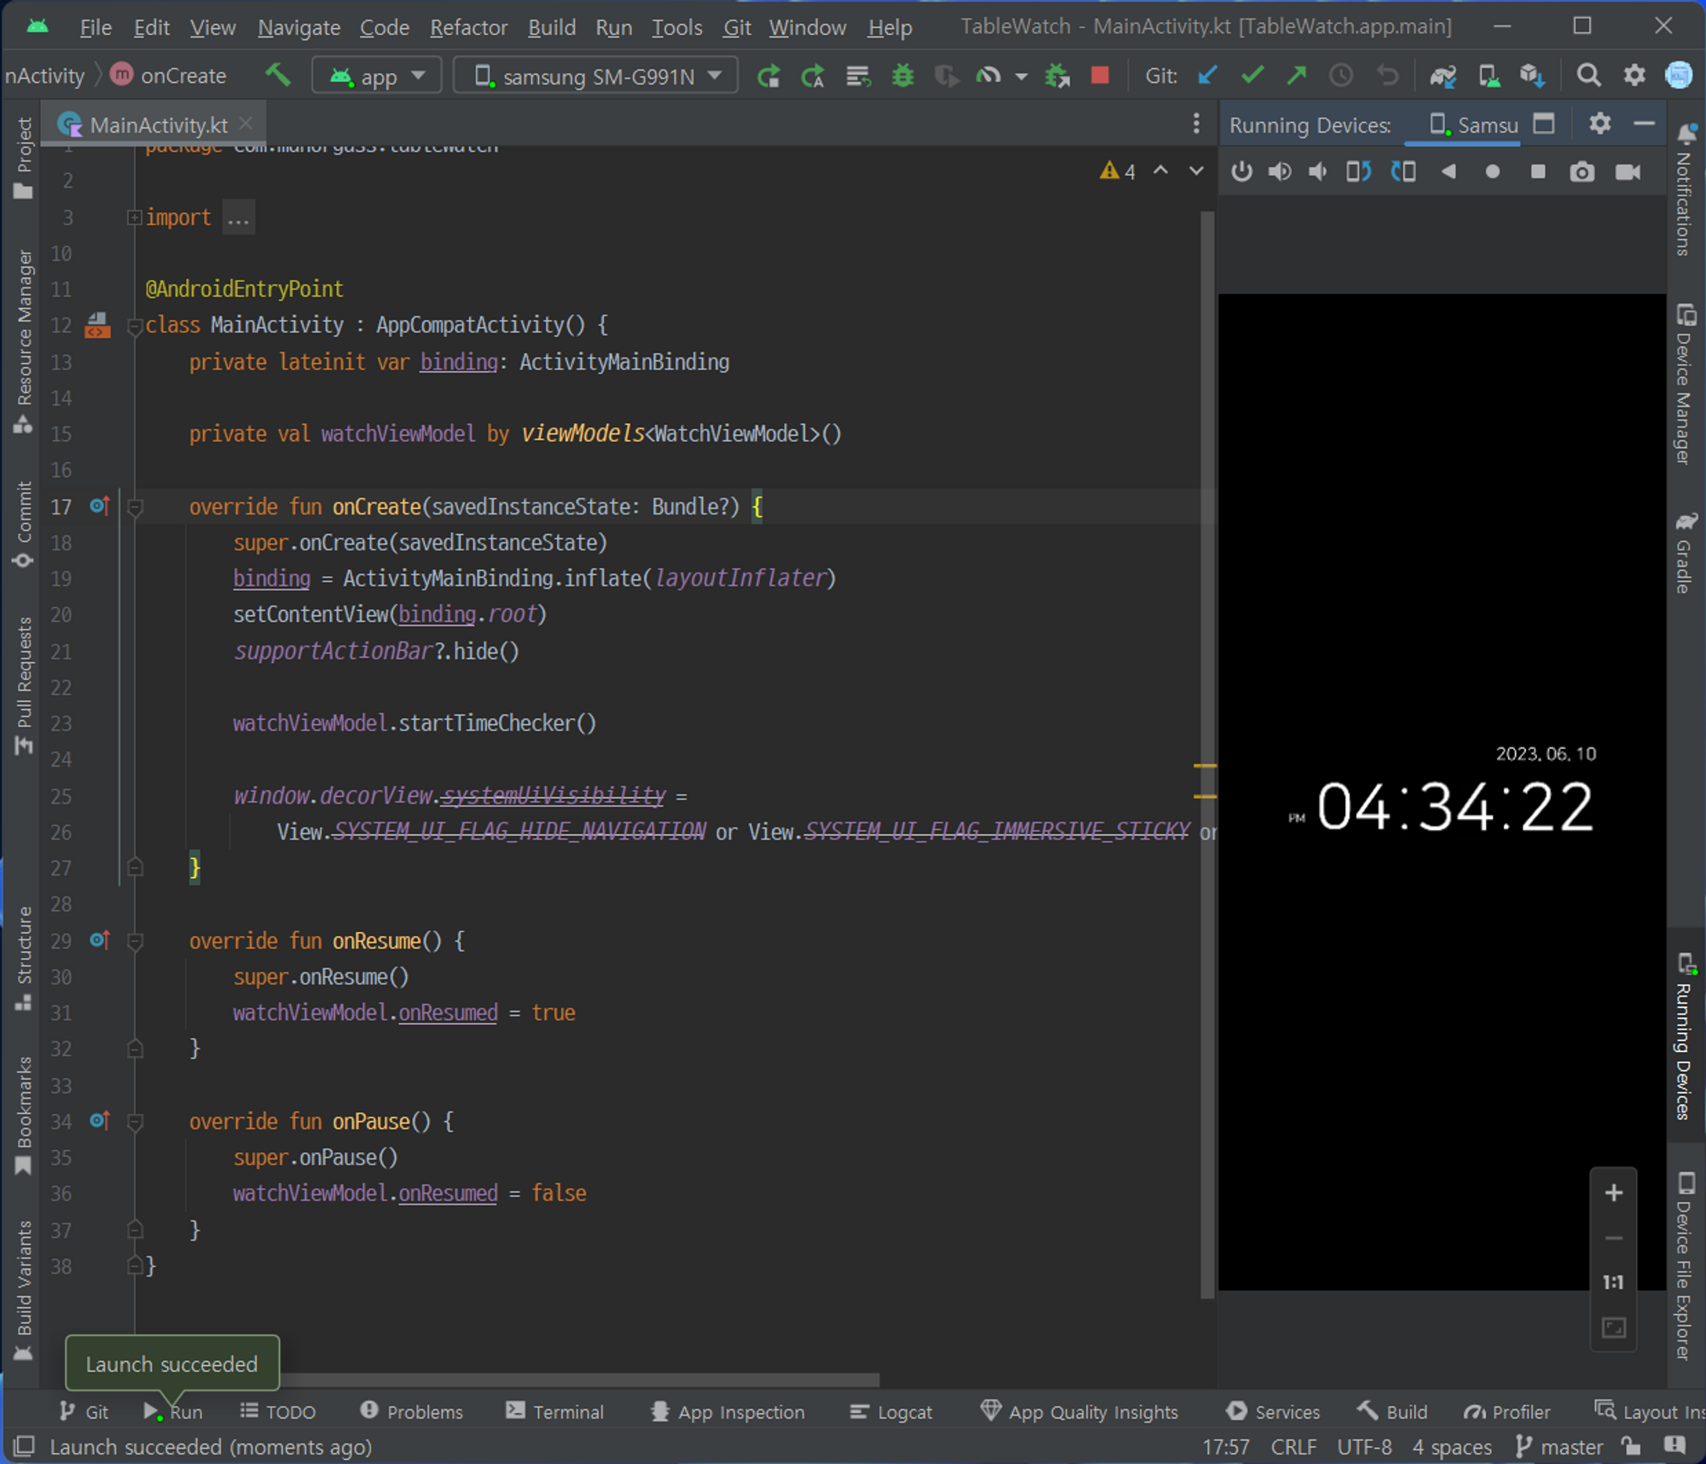Click the Stop app red square
Screen dimensions: 1706x1464
tap(1100, 76)
